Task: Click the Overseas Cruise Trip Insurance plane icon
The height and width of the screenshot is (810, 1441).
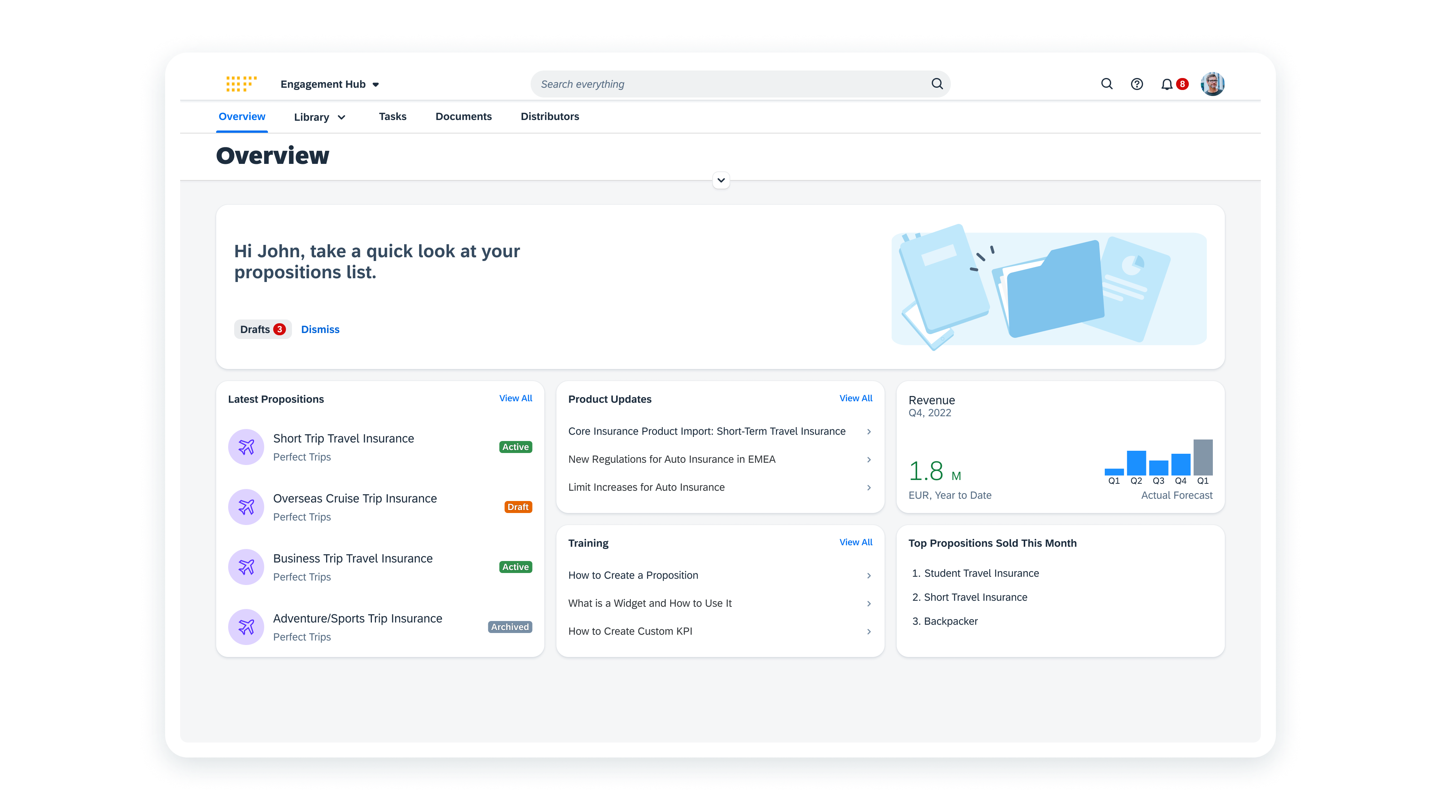Action: [x=246, y=507]
